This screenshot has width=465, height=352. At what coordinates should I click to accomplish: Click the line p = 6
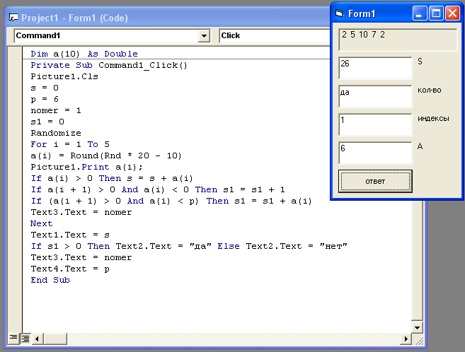pos(45,99)
